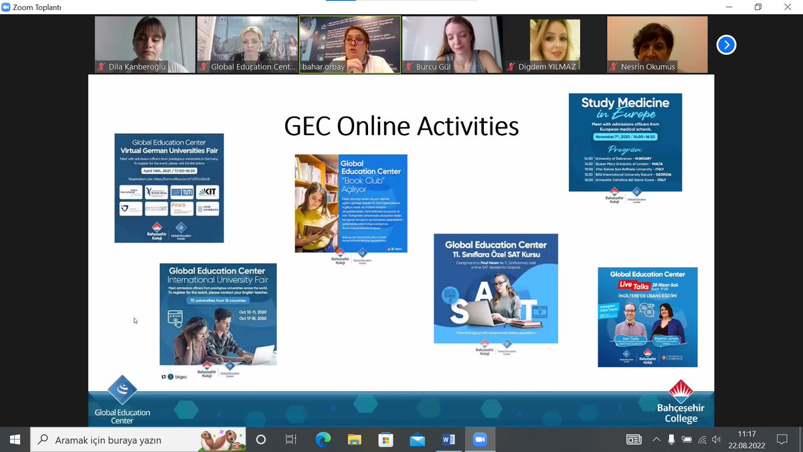Open Microsoft Store from the taskbar

[x=385, y=440]
